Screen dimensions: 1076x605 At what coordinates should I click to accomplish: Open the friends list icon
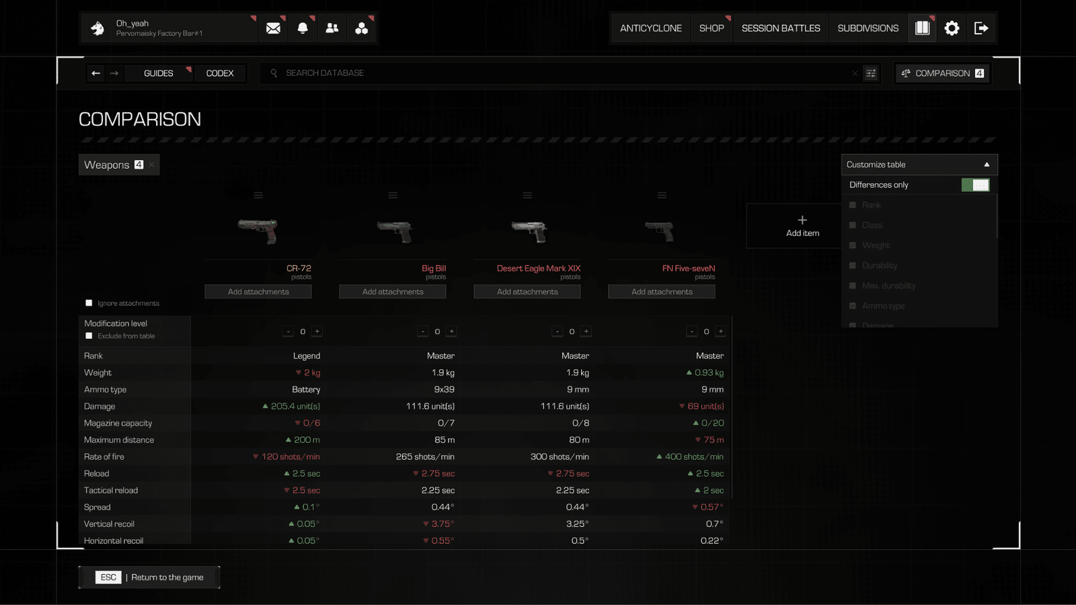(x=332, y=28)
